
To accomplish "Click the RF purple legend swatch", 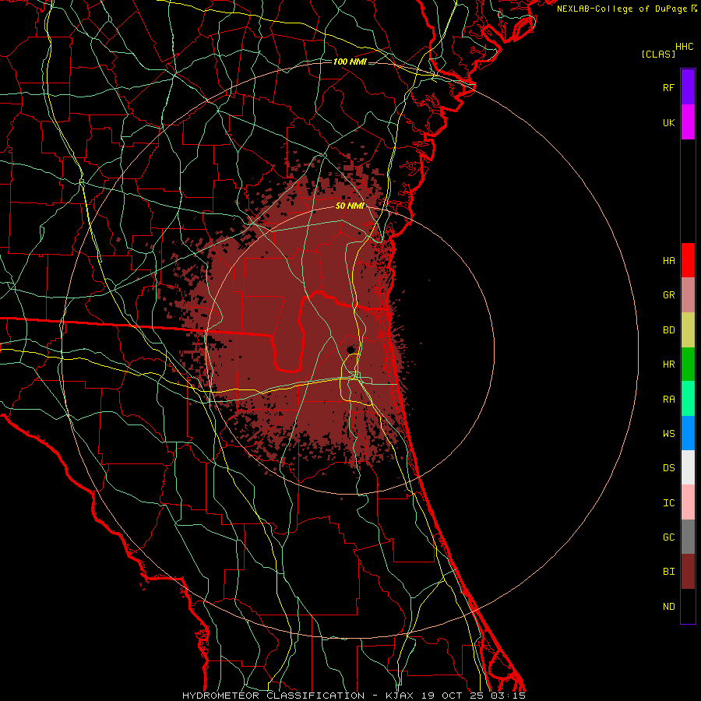I will (x=688, y=87).
